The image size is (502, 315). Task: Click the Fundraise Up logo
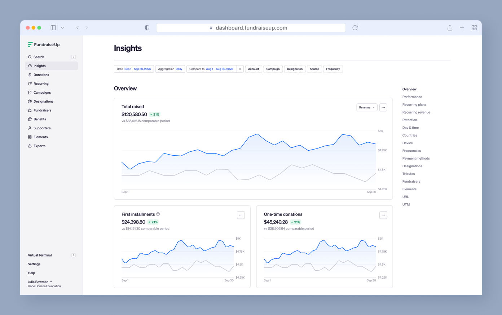pyautogui.click(x=44, y=45)
